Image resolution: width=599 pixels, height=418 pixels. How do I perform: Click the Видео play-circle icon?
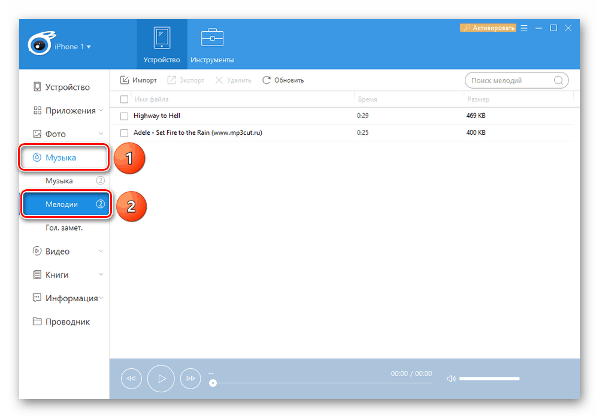(x=37, y=251)
